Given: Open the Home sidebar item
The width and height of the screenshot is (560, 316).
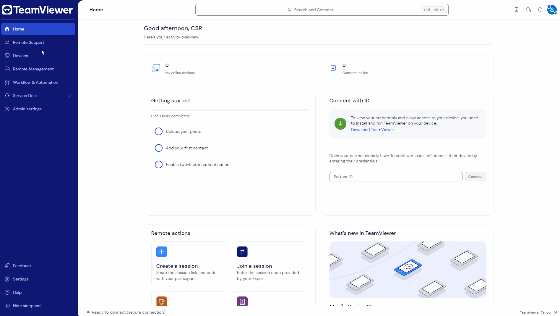Looking at the screenshot, I should tap(38, 29).
